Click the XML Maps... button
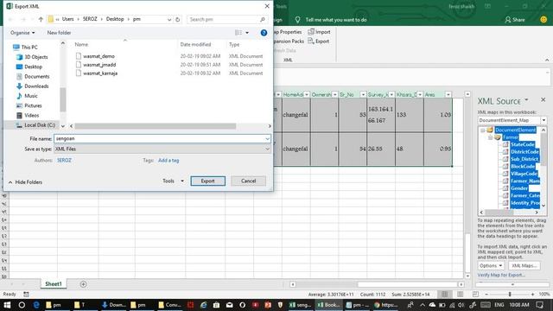 [524, 265]
